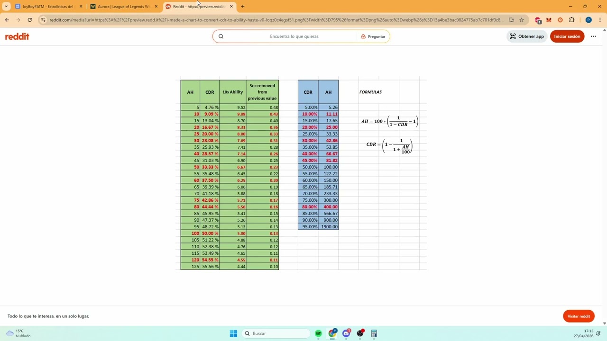Image resolution: width=607 pixels, height=341 pixels.
Task: Open the MetaMask fox extension
Action: 549,20
